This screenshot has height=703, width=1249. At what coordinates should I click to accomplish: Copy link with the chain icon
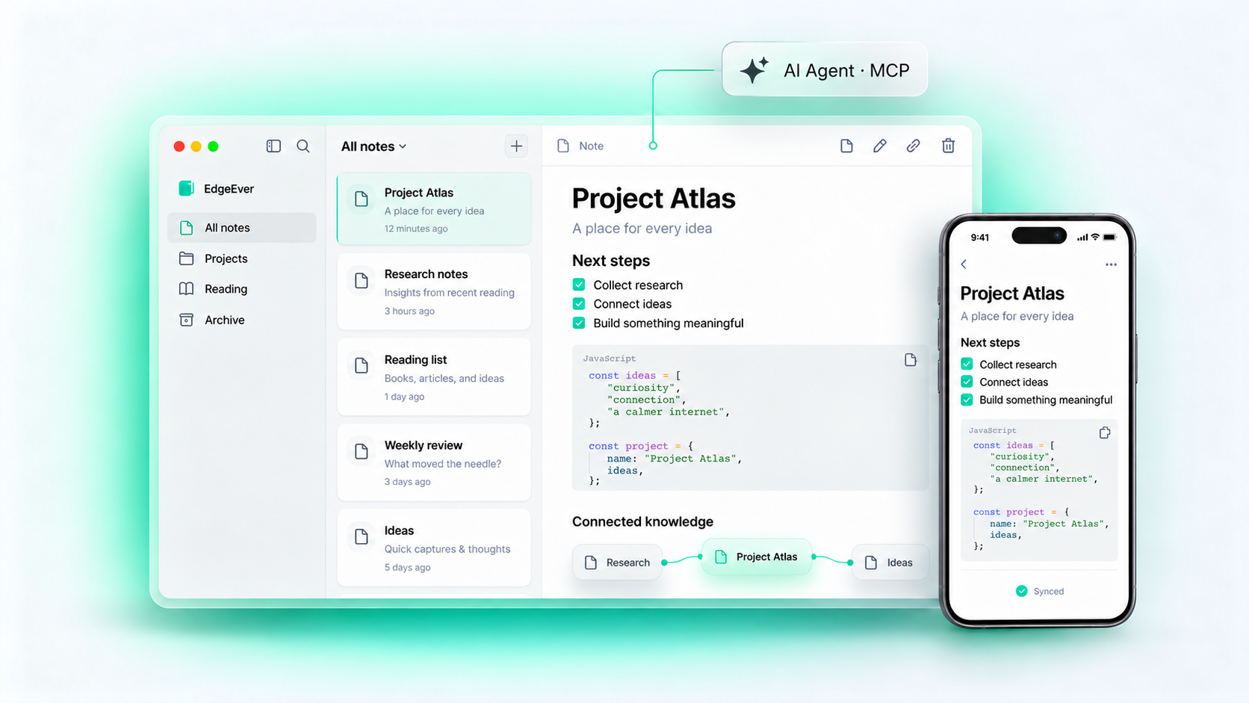[913, 146]
